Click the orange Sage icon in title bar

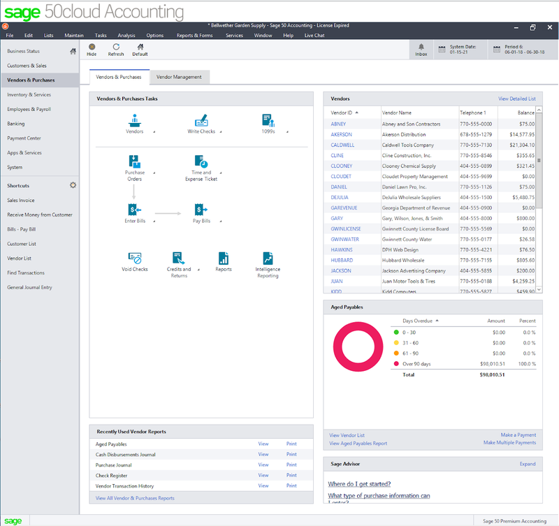pos(6,27)
